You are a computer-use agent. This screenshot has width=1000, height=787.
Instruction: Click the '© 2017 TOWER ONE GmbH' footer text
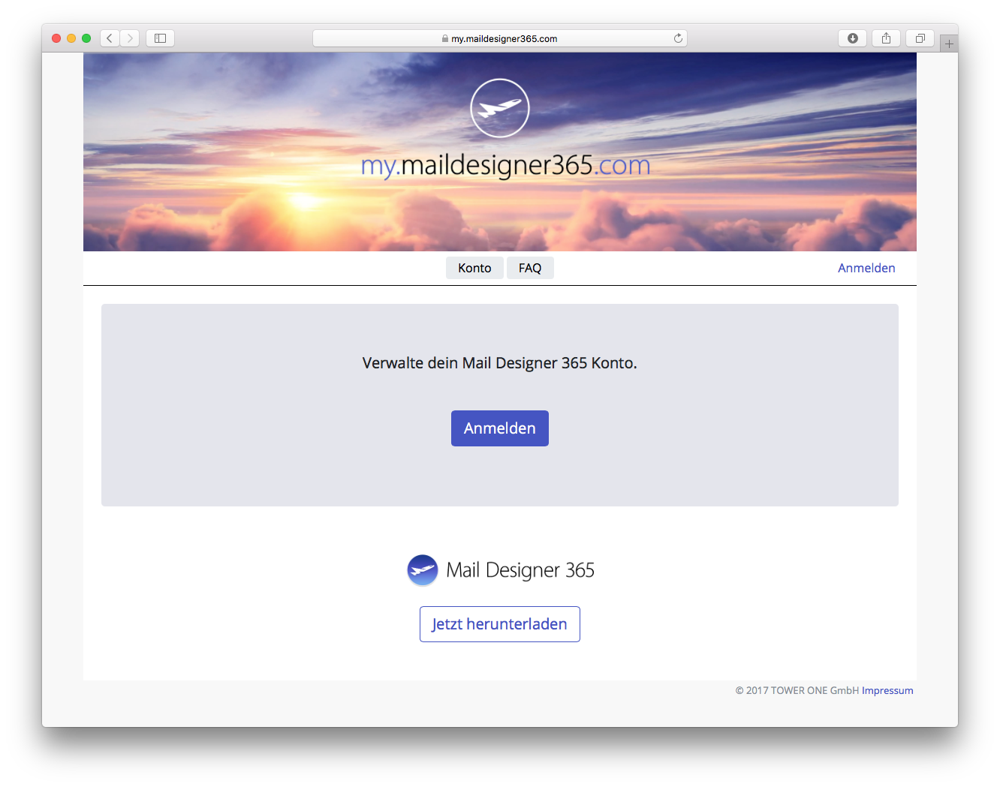pyautogui.click(x=797, y=690)
